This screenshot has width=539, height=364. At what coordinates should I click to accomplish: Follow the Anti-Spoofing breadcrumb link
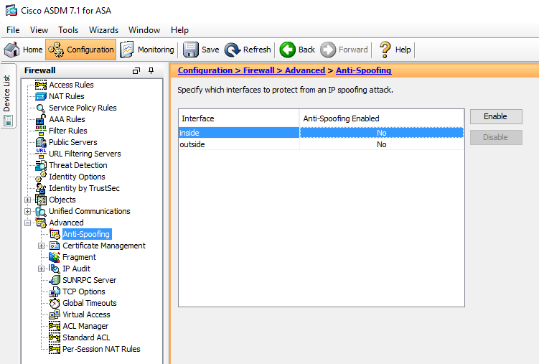pyautogui.click(x=363, y=70)
